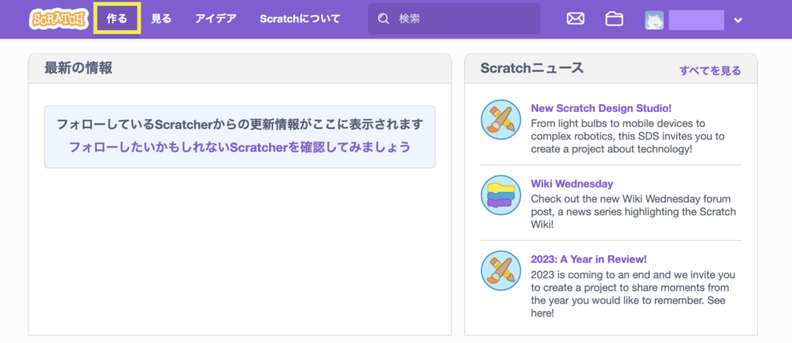792x343 pixels.
Task: Click text フォローしているScratcherからの更新情報がここに表示されます
Action: [240, 124]
